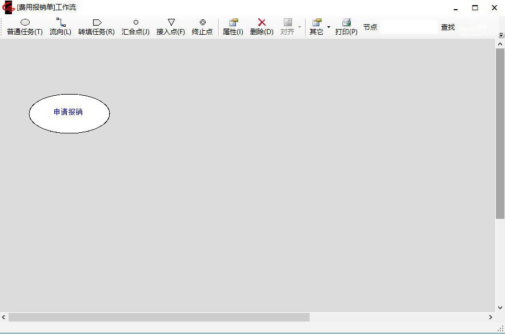The image size is (505, 334).
Task: Click the 其它 toolbar button
Action: point(316,27)
